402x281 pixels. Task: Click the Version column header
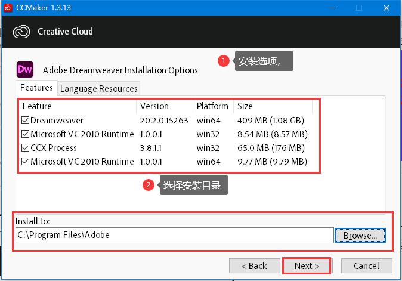(165, 106)
